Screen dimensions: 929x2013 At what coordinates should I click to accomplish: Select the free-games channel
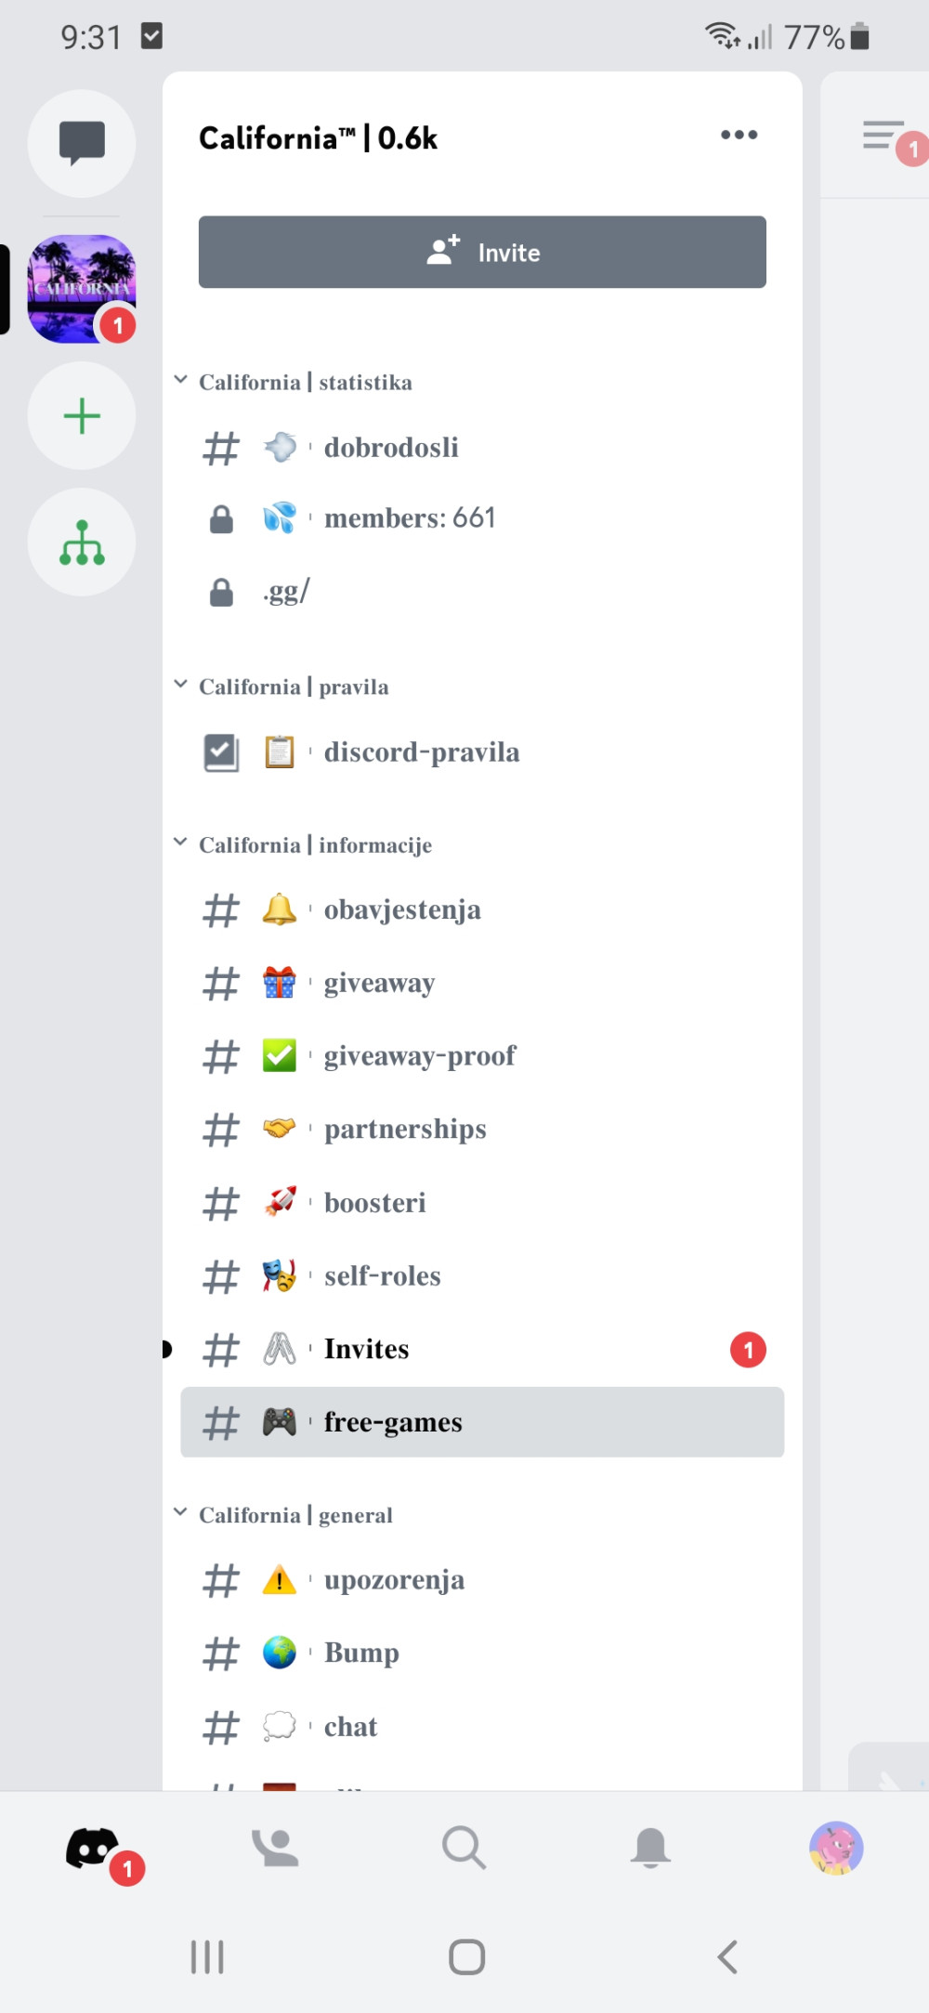(393, 1422)
